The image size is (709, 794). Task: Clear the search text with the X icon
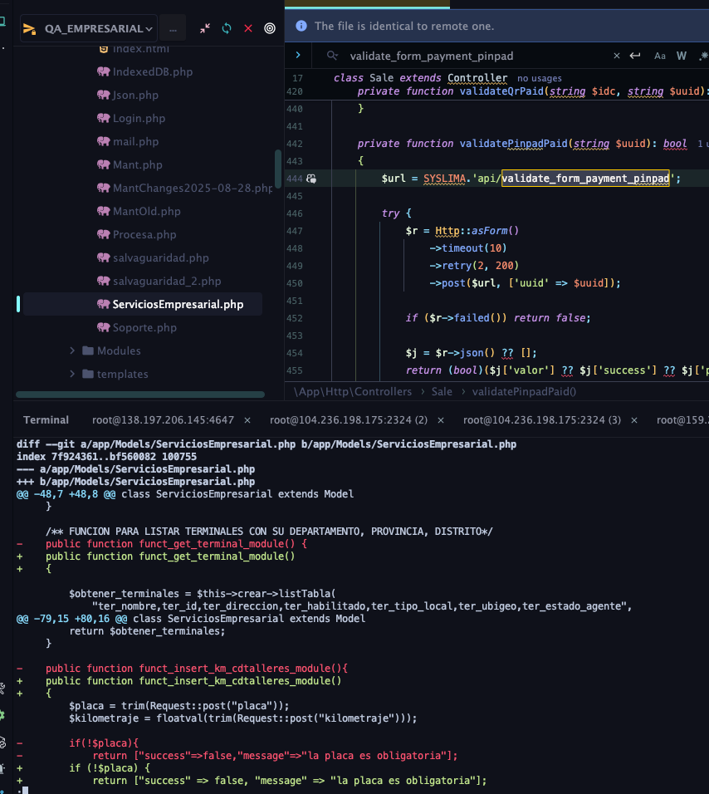coord(616,56)
